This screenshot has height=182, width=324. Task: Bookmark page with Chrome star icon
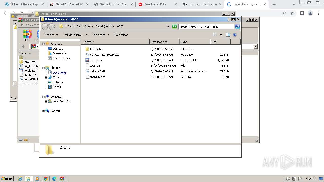[x=292, y=13]
